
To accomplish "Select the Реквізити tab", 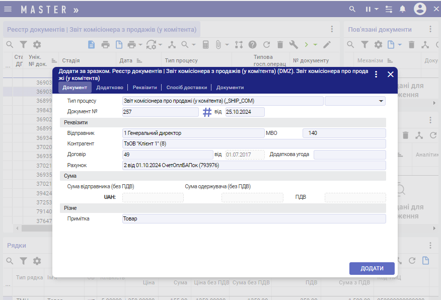I will pyautogui.click(x=144, y=88).
